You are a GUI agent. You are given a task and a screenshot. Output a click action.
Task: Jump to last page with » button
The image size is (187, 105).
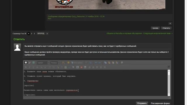click(47, 34)
